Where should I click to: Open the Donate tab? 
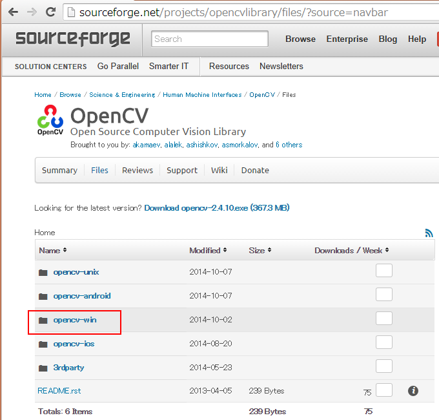click(255, 171)
